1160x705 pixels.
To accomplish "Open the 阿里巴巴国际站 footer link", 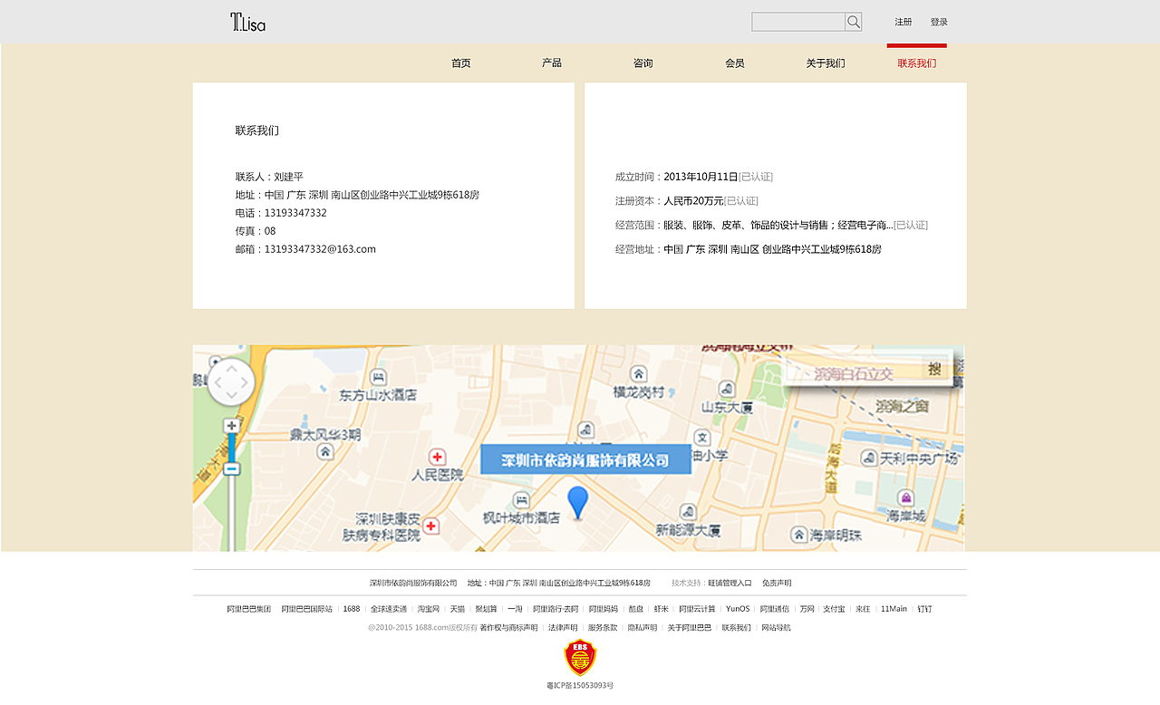I will 307,609.
